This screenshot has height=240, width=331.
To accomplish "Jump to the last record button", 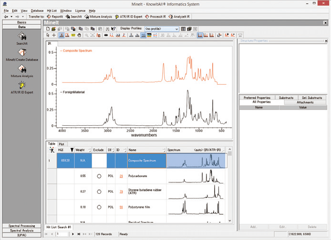I will (79, 234).
